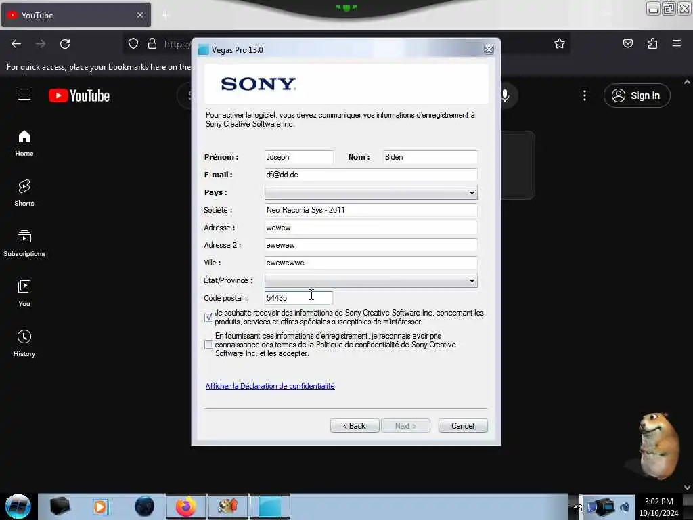Screen dimensions: 693x520
Task: Click the page scrollbar up arrow
Action: pos(687,82)
